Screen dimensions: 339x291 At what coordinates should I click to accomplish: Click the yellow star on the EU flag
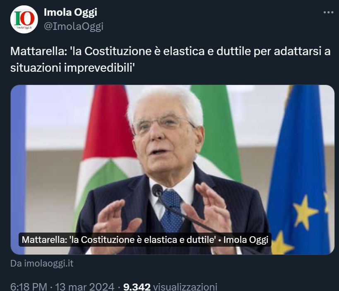pyautogui.click(x=303, y=212)
